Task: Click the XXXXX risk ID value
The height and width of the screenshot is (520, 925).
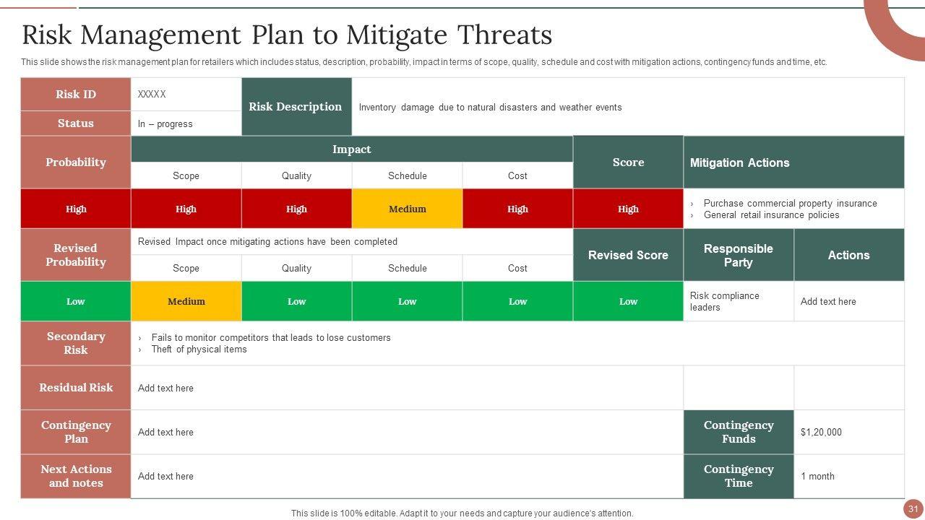Action: 152,95
